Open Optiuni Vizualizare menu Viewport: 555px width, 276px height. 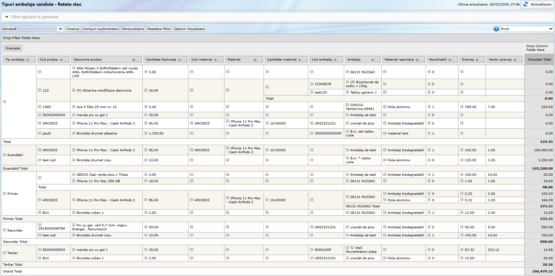(189, 29)
